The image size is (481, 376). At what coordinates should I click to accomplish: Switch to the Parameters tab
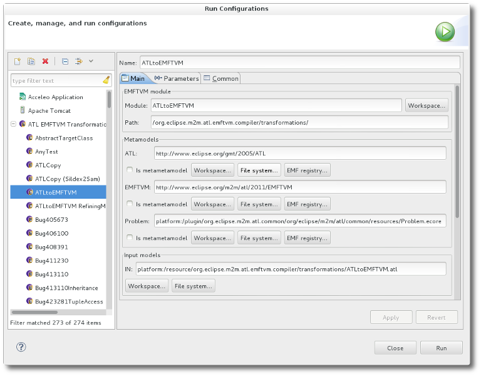coord(177,78)
